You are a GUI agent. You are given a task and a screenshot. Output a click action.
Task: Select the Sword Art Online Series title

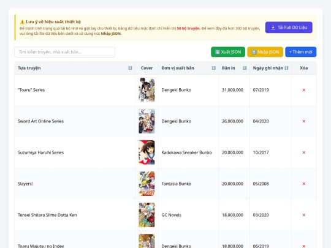click(x=40, y=121)
